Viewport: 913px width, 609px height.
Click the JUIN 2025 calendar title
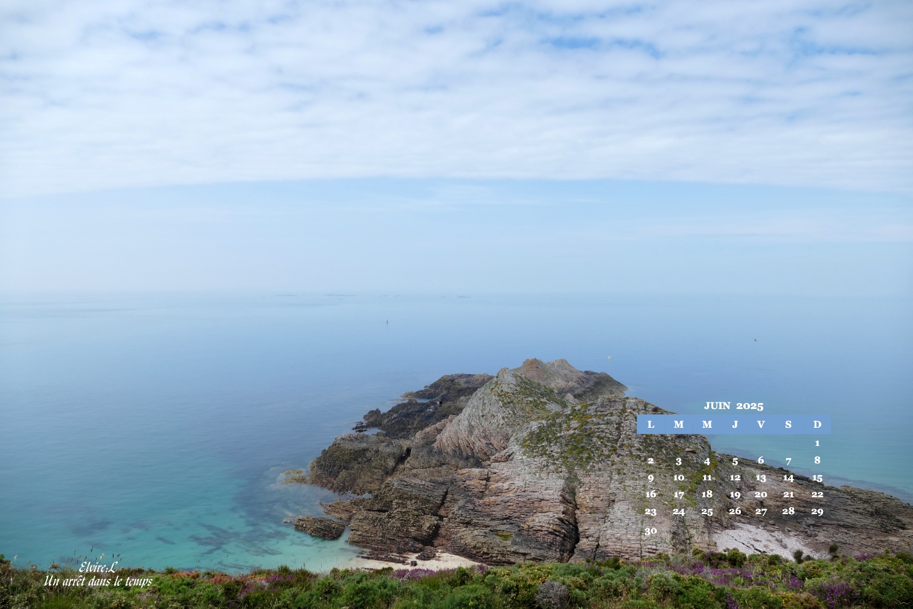733,406
